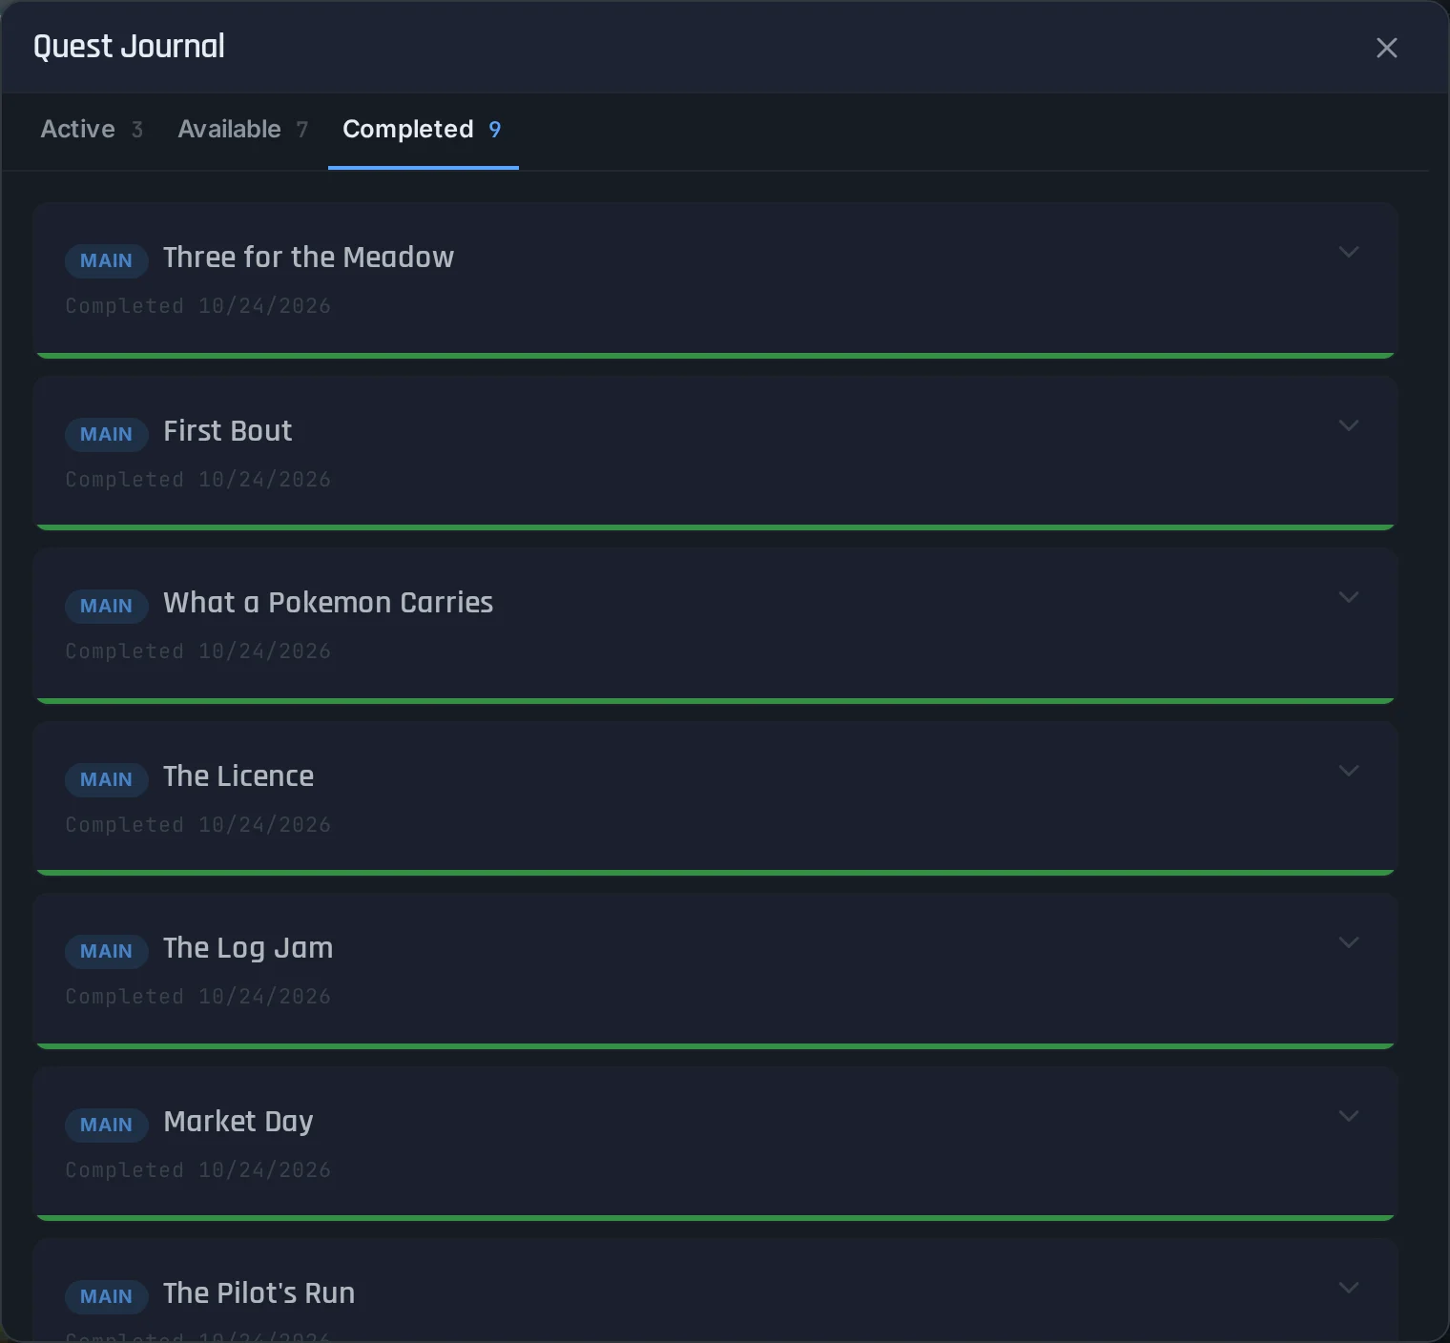Click "The Log Jam" quest title
Screen dimensions: 1450x1343
pyautogui.click(x=248, y=949)
